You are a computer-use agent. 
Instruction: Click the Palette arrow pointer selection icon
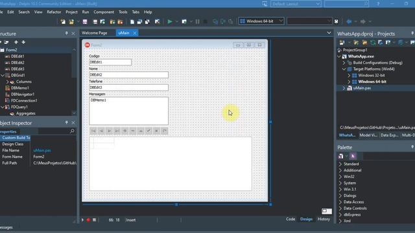pos(353,156)
